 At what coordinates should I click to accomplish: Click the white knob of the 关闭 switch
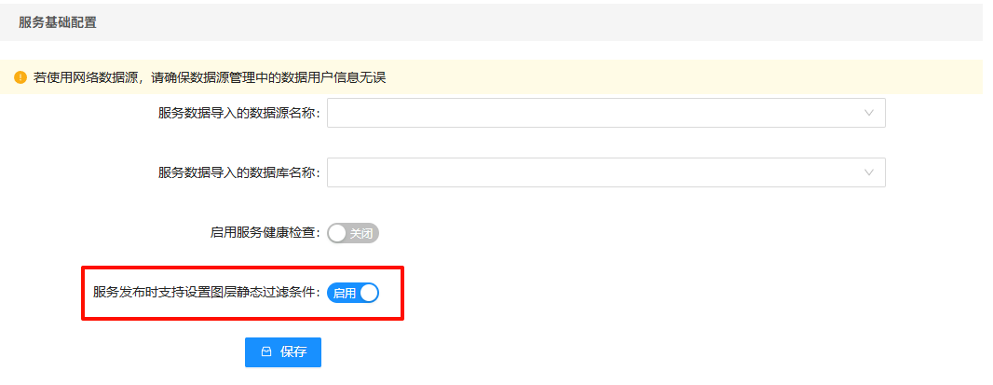pos(338,233)
